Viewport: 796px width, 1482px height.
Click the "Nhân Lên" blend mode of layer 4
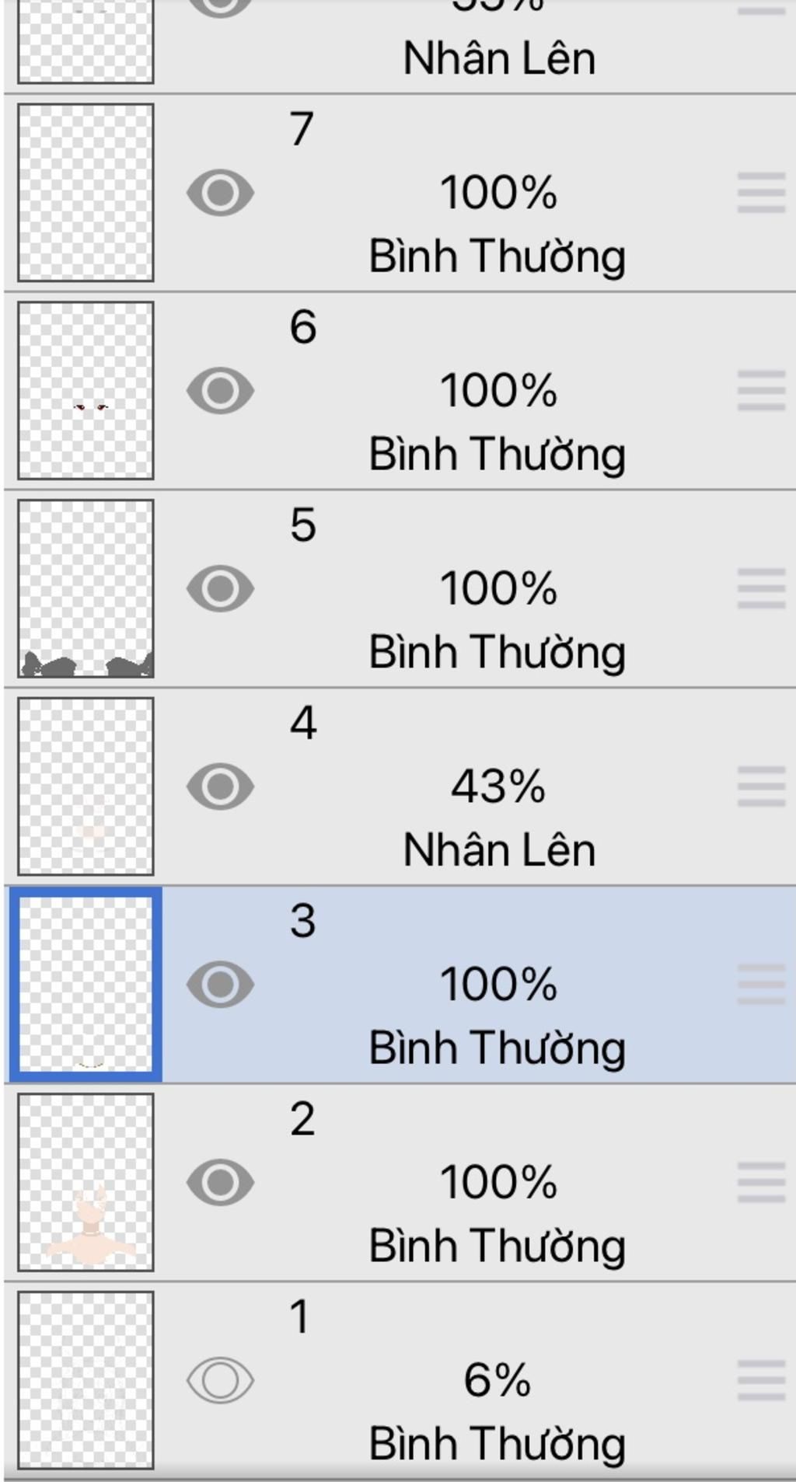499,849
